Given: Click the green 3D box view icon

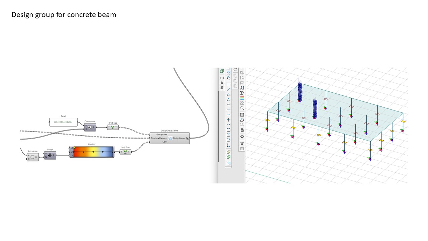Looking at the screenshot, I should tap(222, 71).
